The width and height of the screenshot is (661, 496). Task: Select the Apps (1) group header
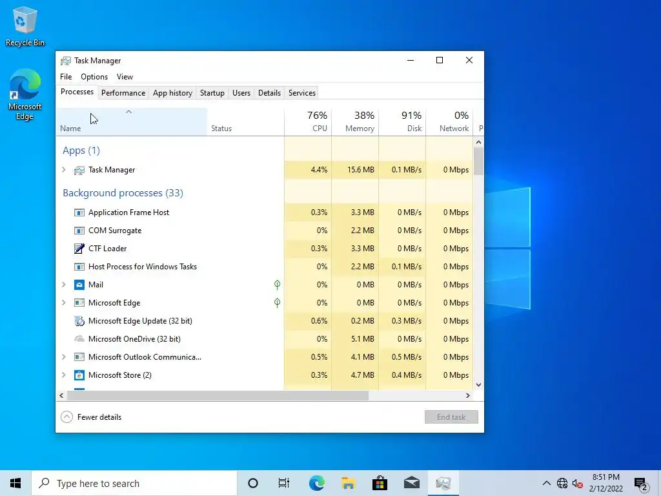tap(81, 150)
